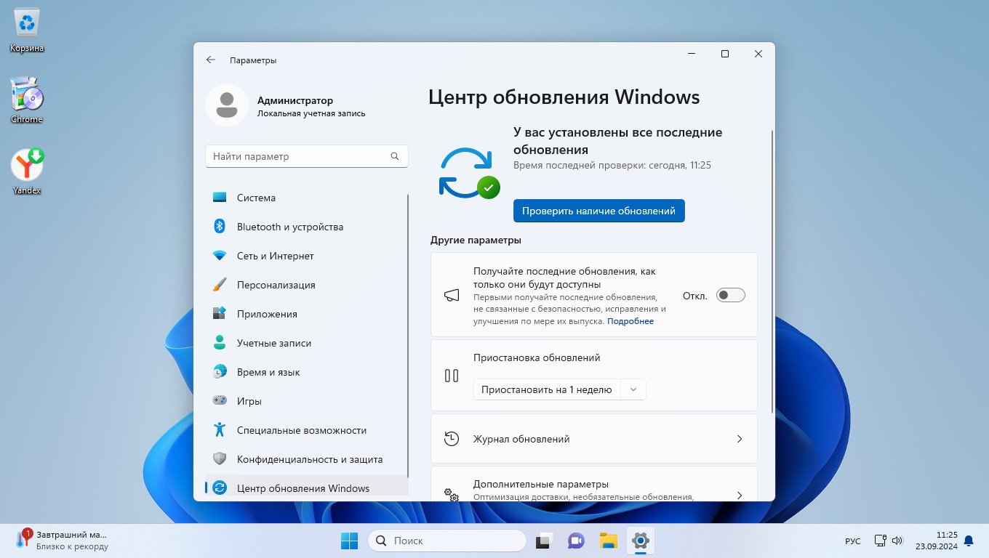This screenshot has width=989, height=558.
Task: Click the Специальные возможности accessibility icon
Action: (x=220, y=430)
